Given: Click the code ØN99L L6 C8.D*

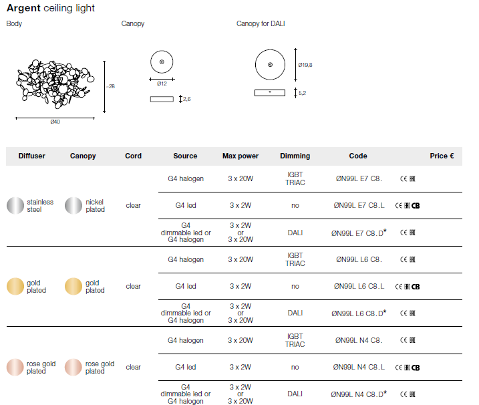Looking at the screenshot, I should (x=359, y=313).
